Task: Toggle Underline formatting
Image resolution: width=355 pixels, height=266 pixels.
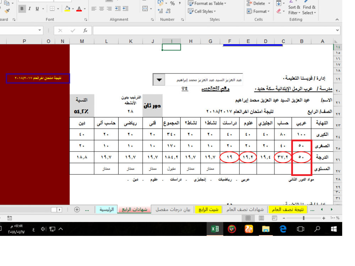Action: 37,9
